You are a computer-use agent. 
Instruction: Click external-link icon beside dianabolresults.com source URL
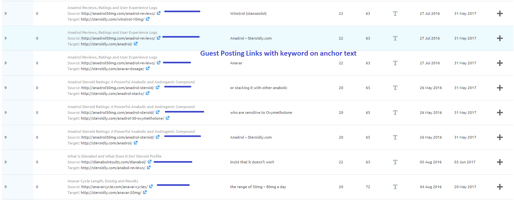coord(149,162)
